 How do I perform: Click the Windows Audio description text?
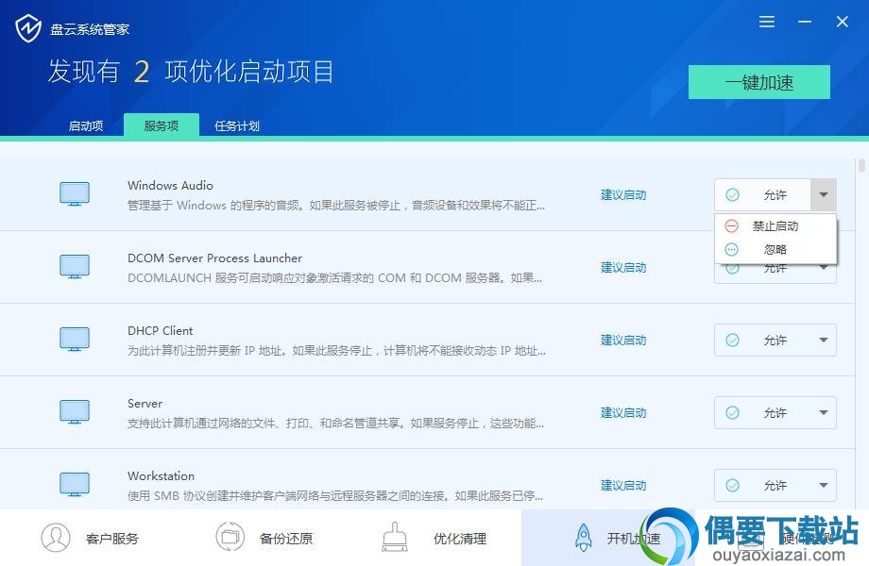[x=336, y=206]
